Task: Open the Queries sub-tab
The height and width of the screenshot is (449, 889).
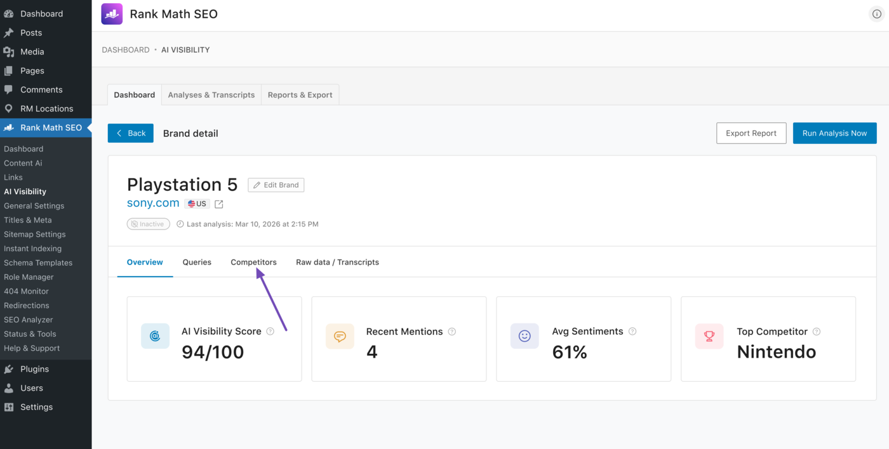Action: click(197, 262)
